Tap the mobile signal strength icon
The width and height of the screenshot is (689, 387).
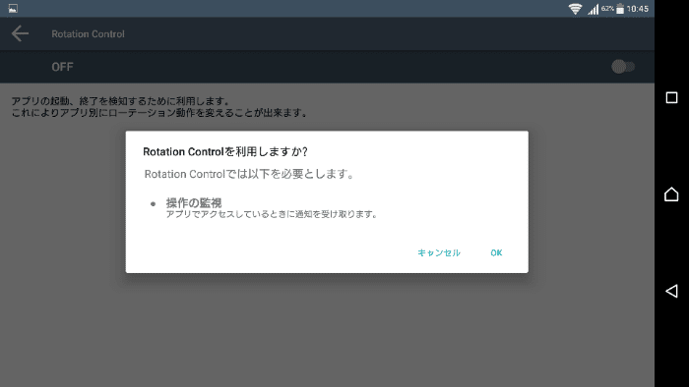pos(594,9)
